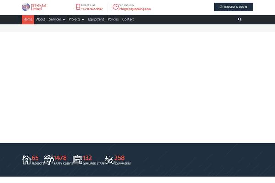The width and height of the screenshot is (275, 183).
Task: Go to the Home menu item
Action: pyautogui.click(x=28, y=19)
